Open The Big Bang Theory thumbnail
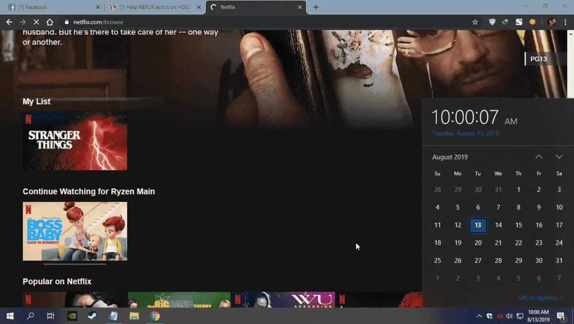The image size is (574, 324). tap(179, 300)
